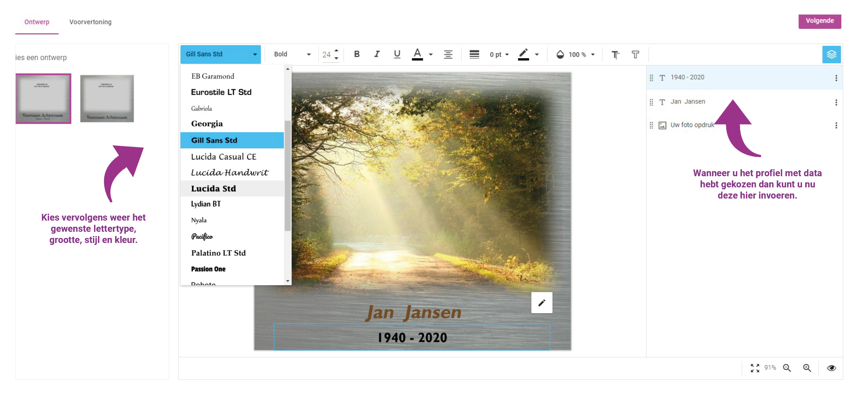Image resolution: width=857 pixels, height=396 pixels.
Task: Open the text color picker arrow
Action: (x=431, y=55)
